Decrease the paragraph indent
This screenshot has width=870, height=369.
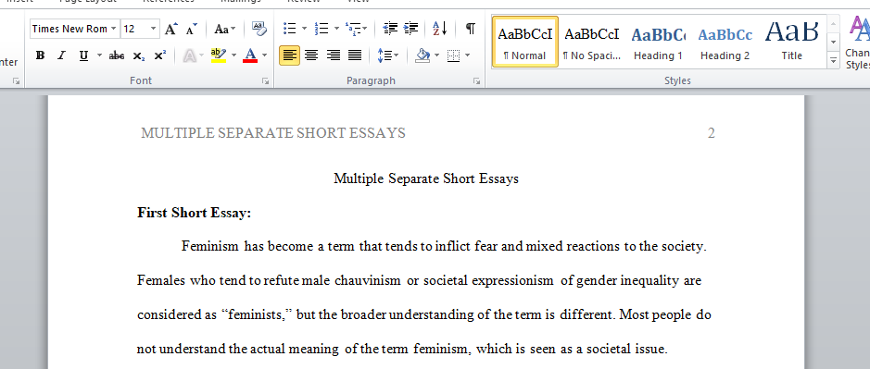pos(390,29)
